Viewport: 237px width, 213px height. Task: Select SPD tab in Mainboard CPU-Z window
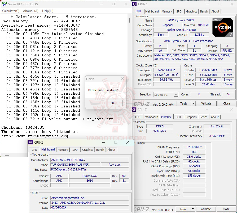[x=75, y=150]
